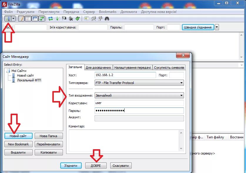
Task: Open the Тип входження dropdown
Action: pos(139,95)
